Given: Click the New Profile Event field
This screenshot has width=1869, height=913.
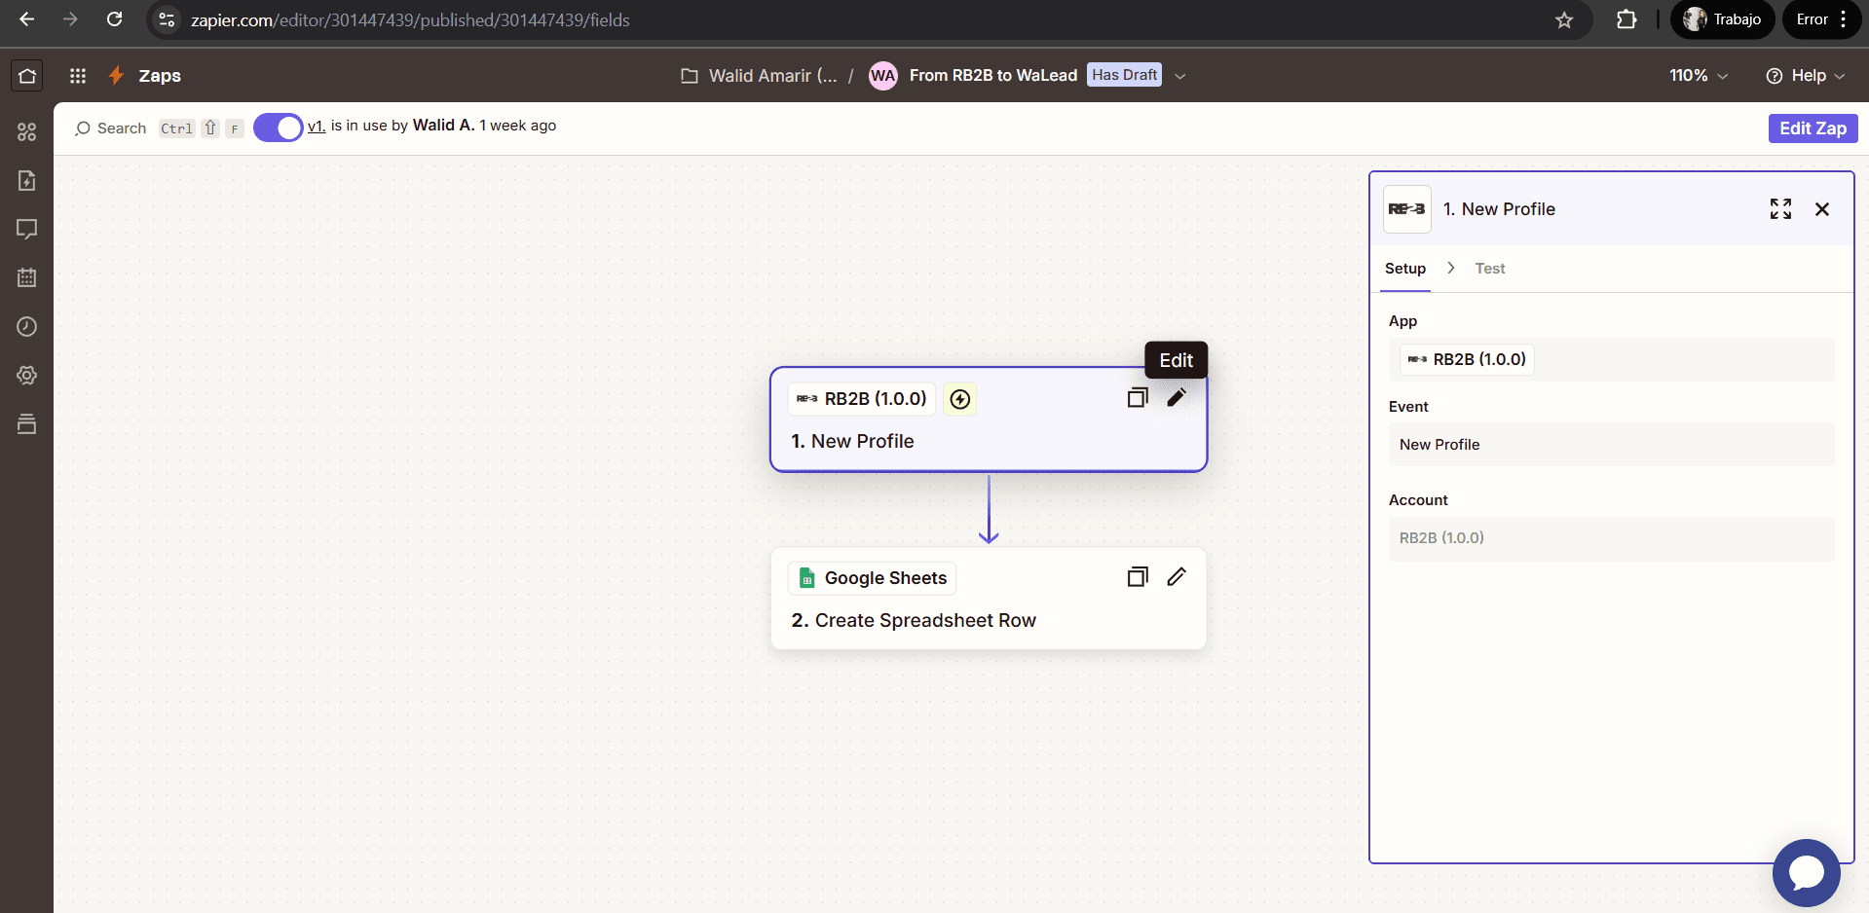Looking at the screenshot, I should 1612,444.
